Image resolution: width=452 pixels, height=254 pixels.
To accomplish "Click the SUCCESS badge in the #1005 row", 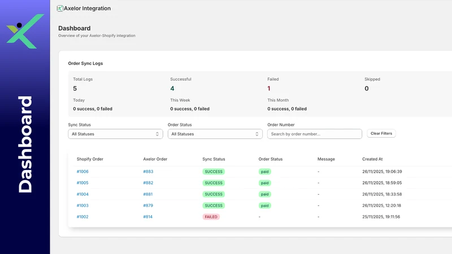I will tap(214, 183).
